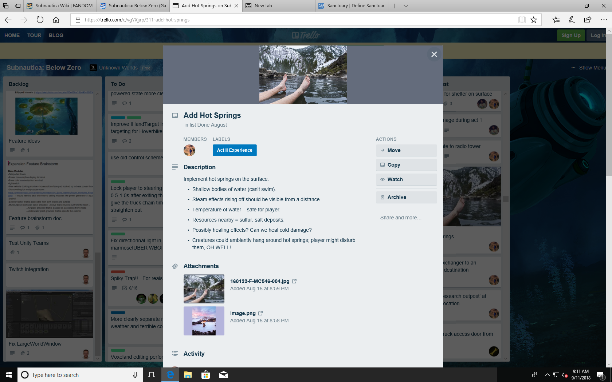Open File Explorer from taskbar
The height and width of the screenshot is (382, 612).
coord(188,375)
